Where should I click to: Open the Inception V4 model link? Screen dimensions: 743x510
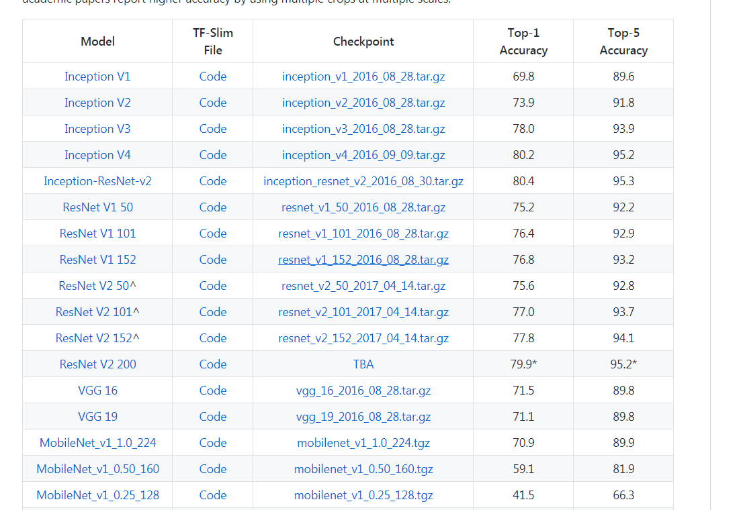tap(97, 154)
